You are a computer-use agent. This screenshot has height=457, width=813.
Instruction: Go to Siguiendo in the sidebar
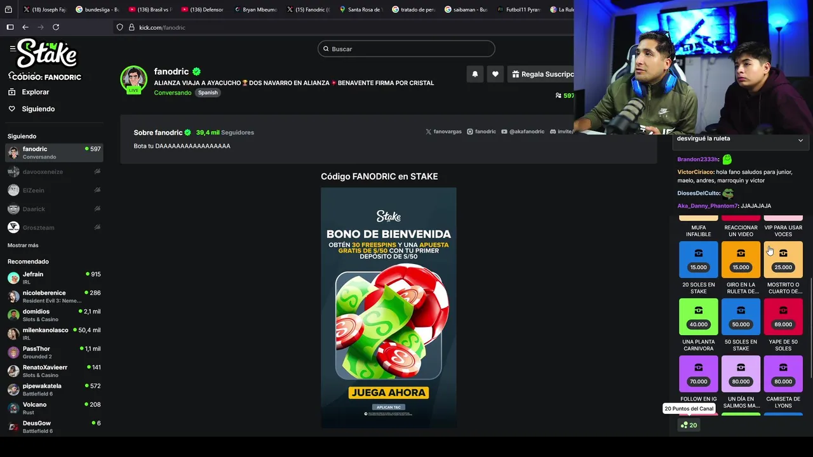click(x=31, y=109)
